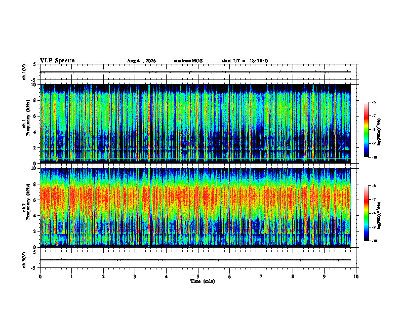Click the log(PSD) label beside ch.2 colorbar
The height and width of the screenshot is (310, 401).
(379, 215)
